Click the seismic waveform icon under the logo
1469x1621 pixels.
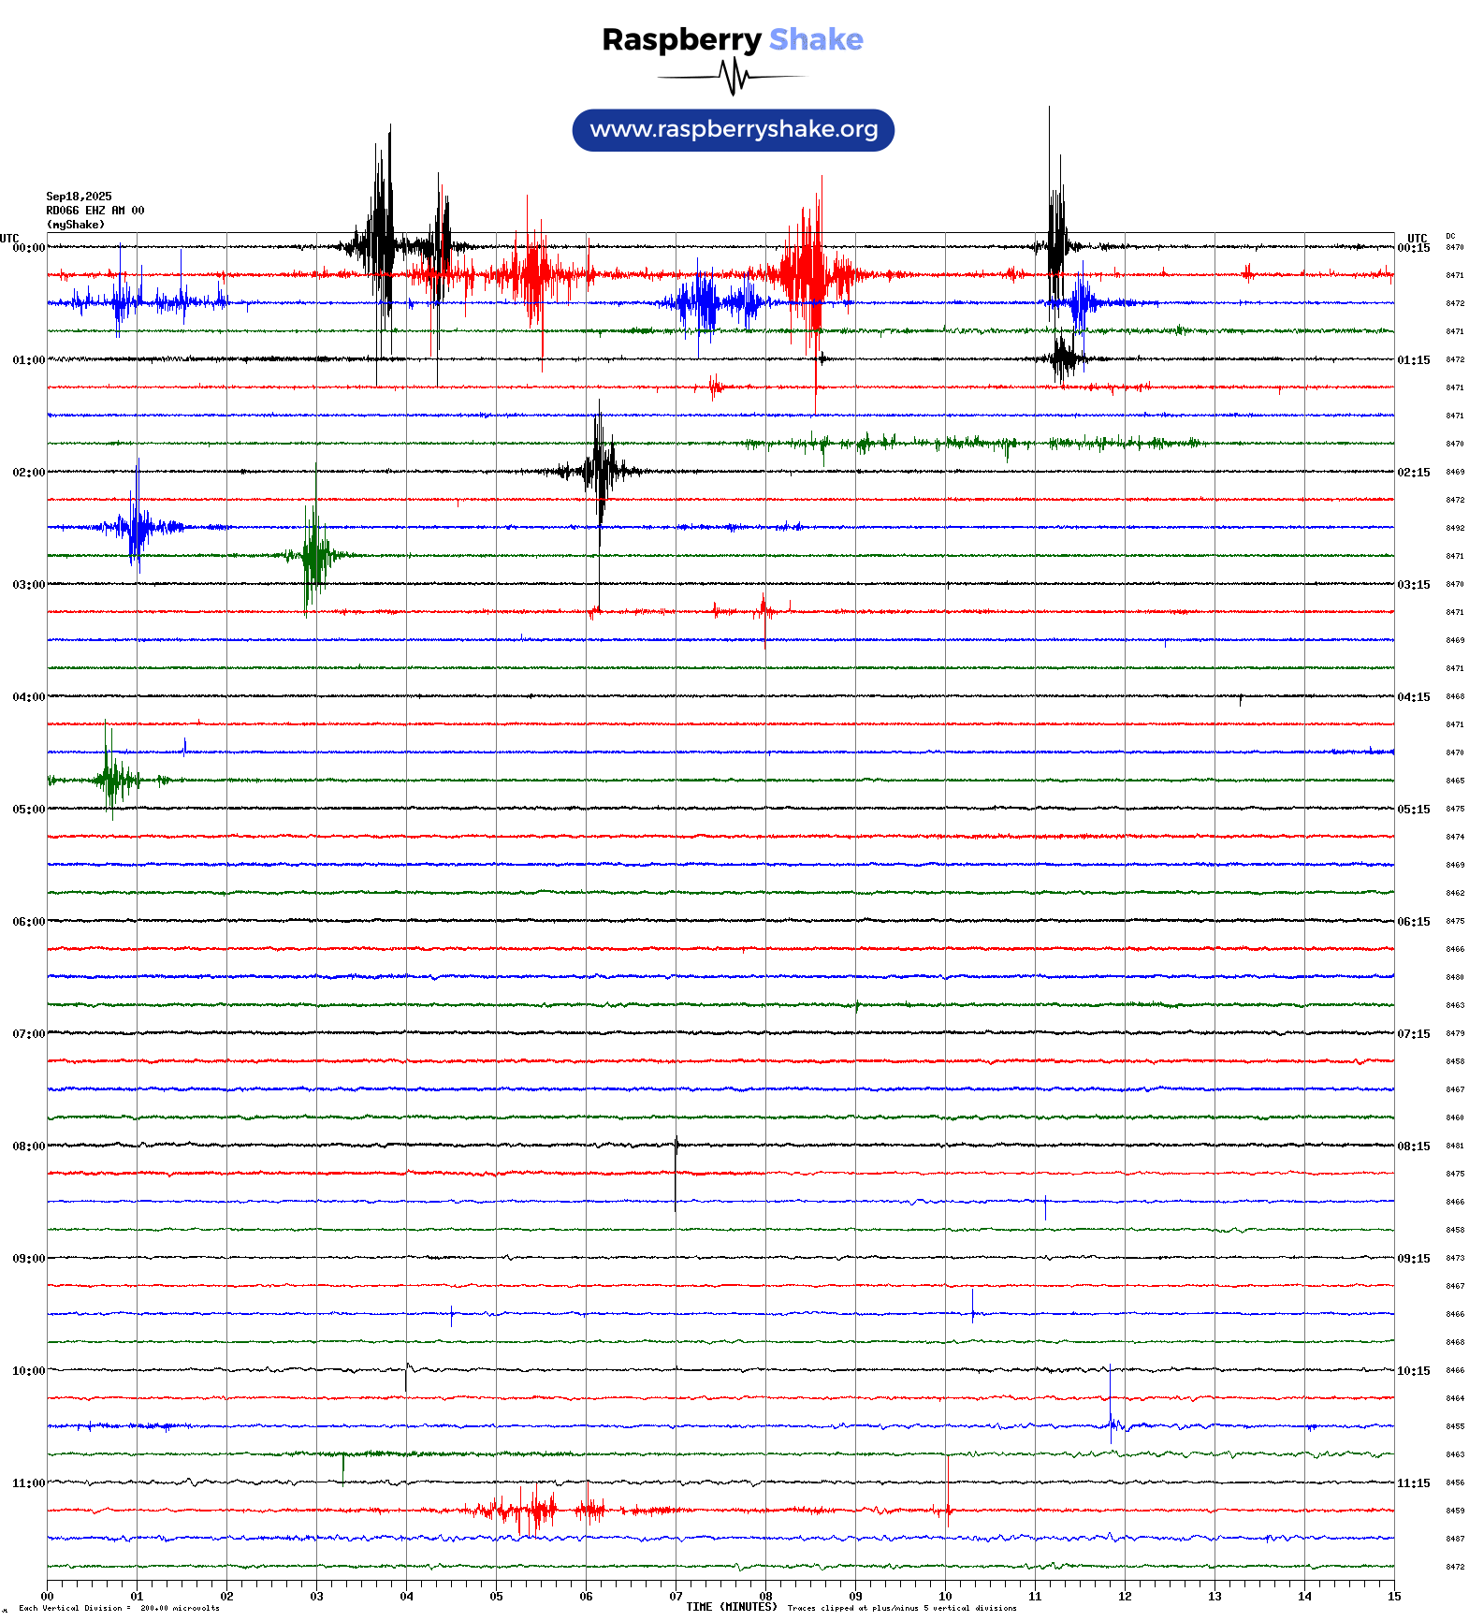pos(732,77)
